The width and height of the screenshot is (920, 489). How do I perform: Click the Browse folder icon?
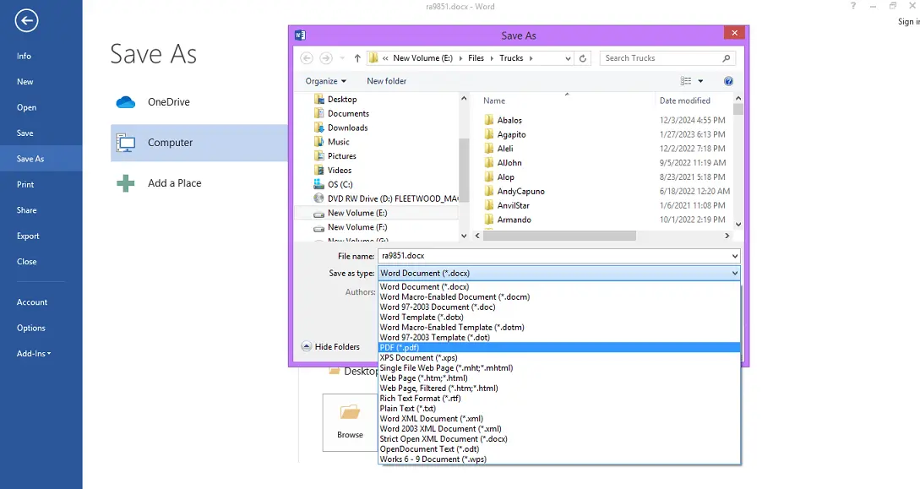tap(351, 412)
